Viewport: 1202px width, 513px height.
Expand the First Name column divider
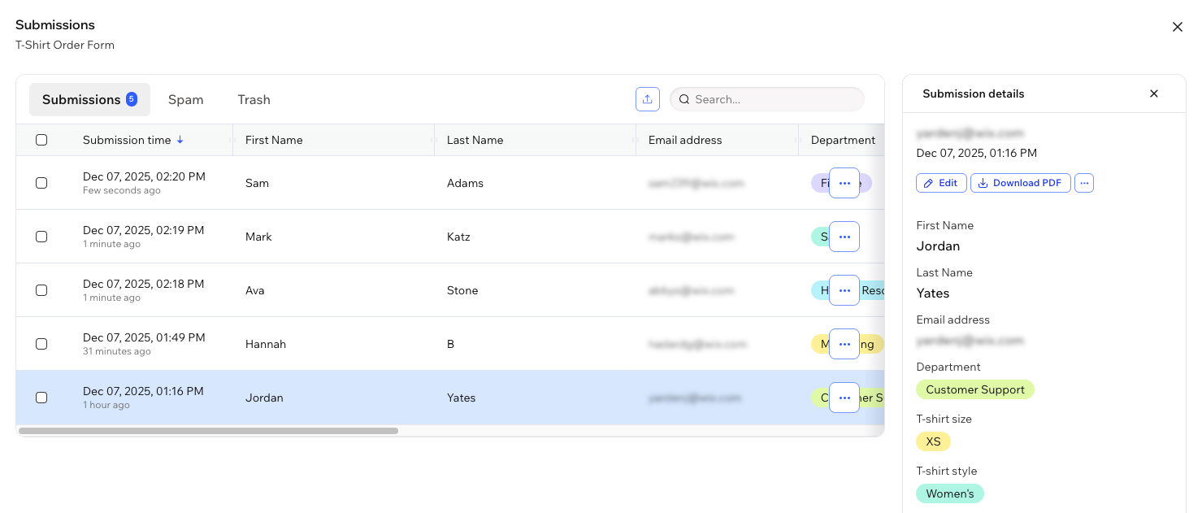436,140
